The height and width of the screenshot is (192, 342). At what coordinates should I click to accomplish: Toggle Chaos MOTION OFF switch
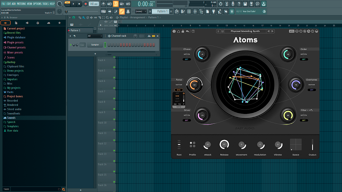pyautogui.click(x=187, y=59)
